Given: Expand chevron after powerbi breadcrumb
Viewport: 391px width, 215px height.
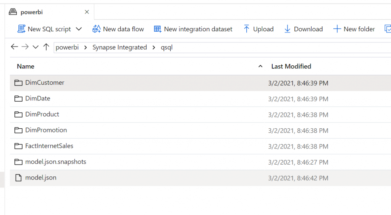Looking at the screenshot, I should (x=86, y=48).
